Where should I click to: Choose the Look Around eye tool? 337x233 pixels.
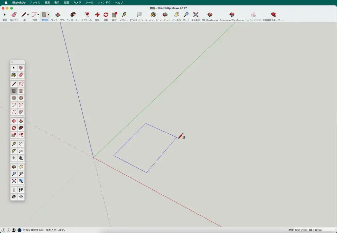tap(14, 197)
